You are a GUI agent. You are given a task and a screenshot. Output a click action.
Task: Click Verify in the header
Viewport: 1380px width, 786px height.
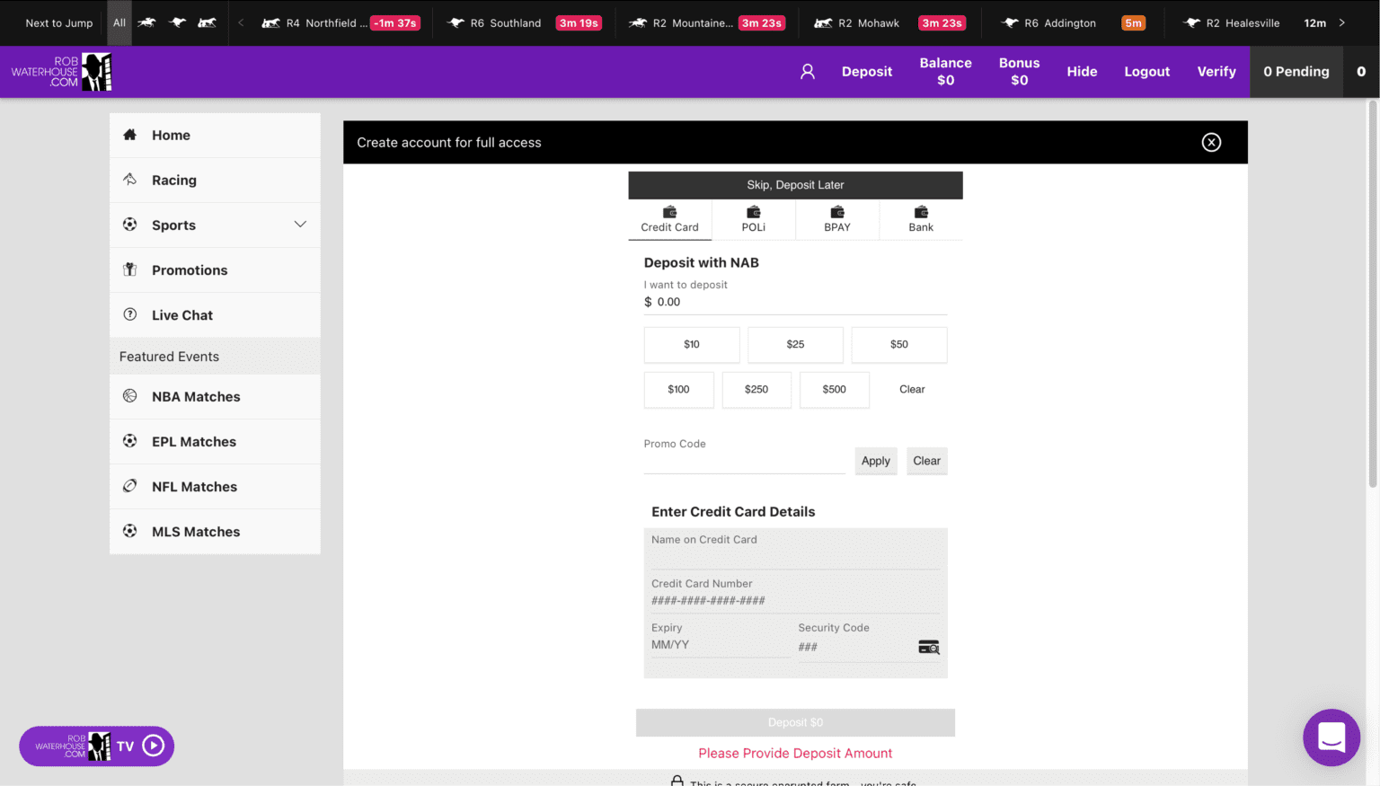pyautogui.click(x=1216, y=72)
